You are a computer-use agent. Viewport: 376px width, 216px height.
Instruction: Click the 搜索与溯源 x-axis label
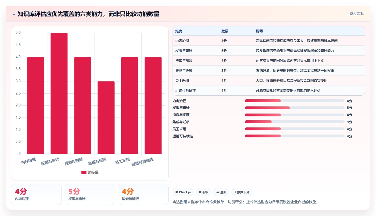coord(74,162)
